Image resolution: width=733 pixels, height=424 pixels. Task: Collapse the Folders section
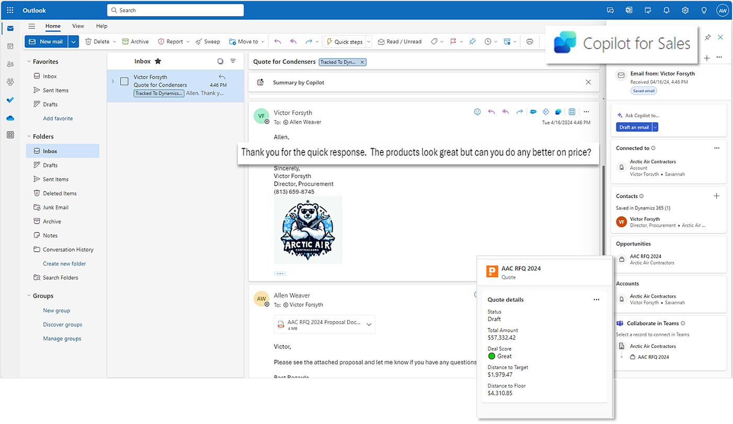point(29,136)
